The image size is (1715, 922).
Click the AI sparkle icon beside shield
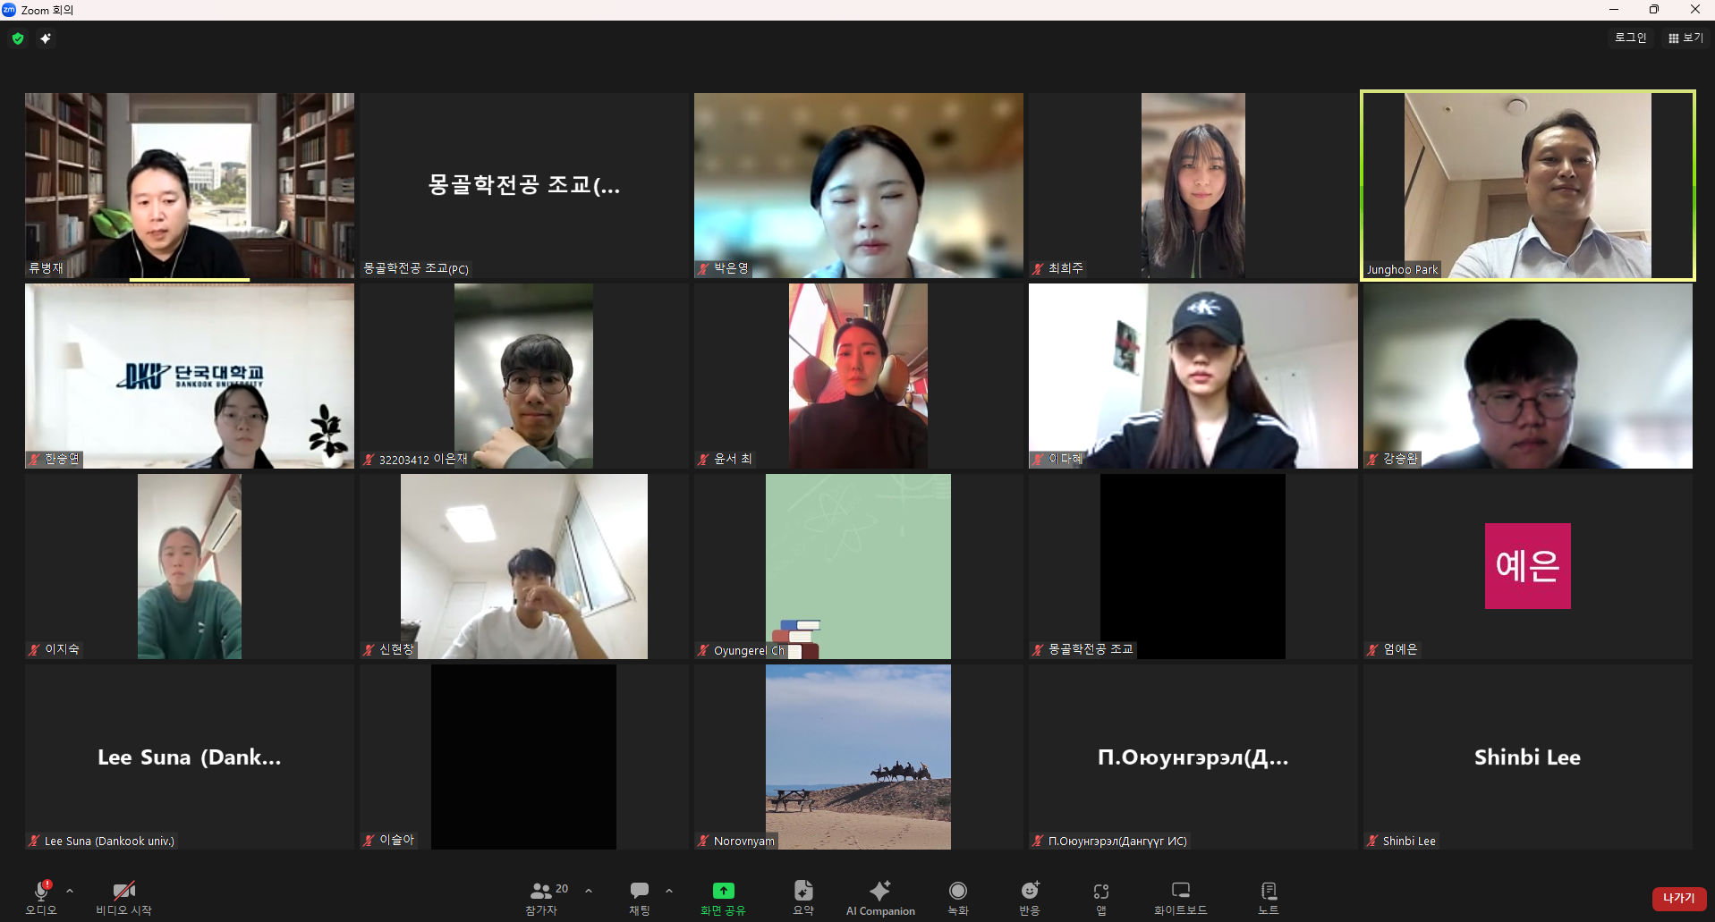coord(46,38)
